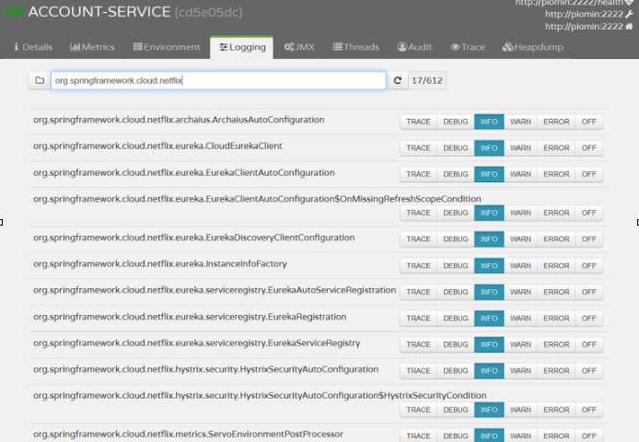Click the 17/612 logger count label
Image resolution: width=639 pixels, height=442 pixels.
click(x=426, y=80)
